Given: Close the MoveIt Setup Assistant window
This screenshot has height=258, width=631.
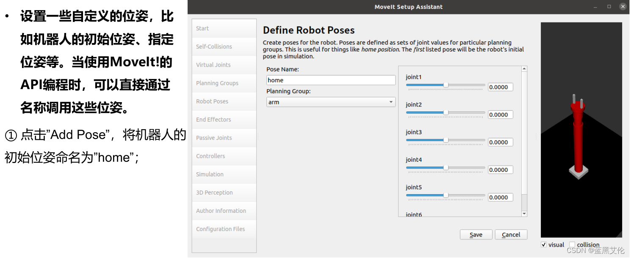Looking at the screenshot, I should 622,6.
